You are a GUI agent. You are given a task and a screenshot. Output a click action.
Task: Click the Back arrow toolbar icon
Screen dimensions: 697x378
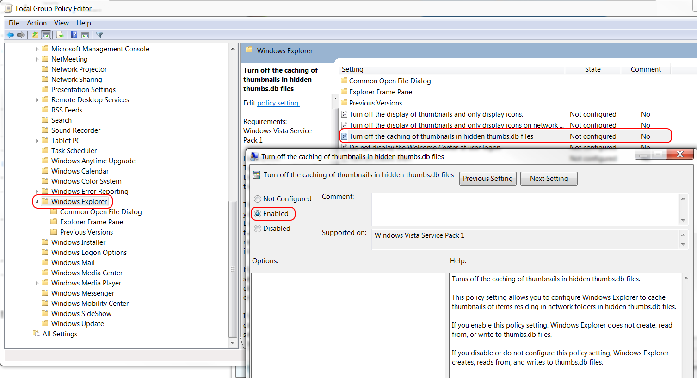pos(10,35)
